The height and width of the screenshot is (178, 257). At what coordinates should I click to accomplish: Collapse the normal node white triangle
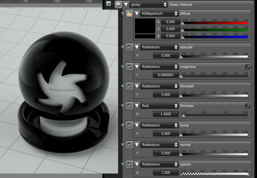pos(137,145)
